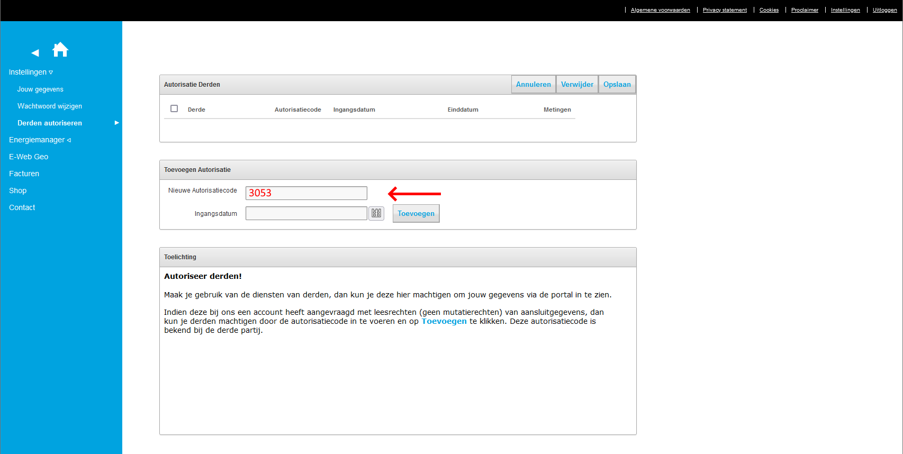
Task: Click the Opslaan button
Action: (617, 84)
